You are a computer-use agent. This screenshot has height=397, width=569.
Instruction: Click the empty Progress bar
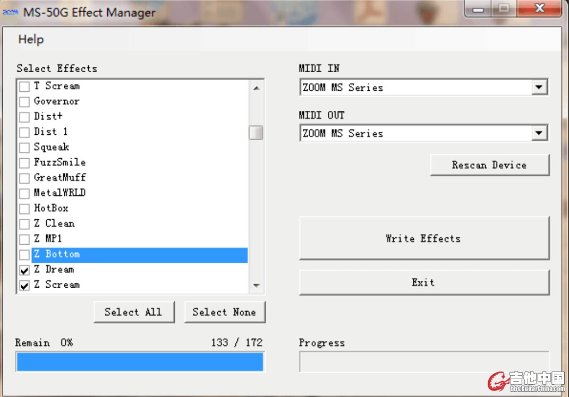[424, 361]
